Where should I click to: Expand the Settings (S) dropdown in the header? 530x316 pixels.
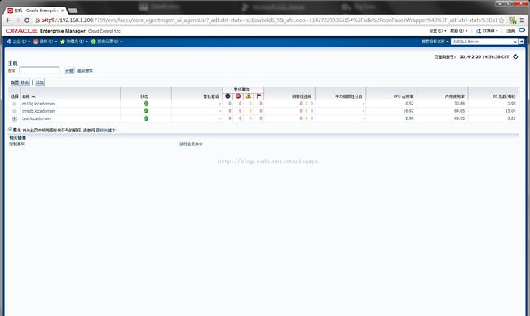pos(438,31)
